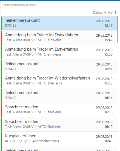Click the Transaktionen suchen search field

60,5
